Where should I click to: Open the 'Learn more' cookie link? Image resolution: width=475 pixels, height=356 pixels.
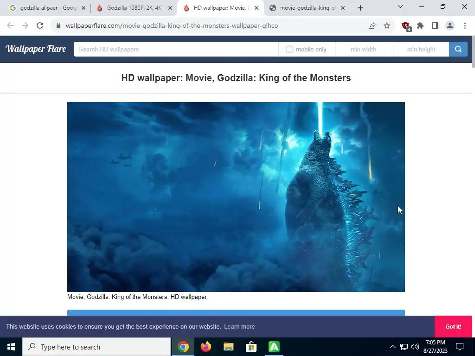(x=239, y=327)
